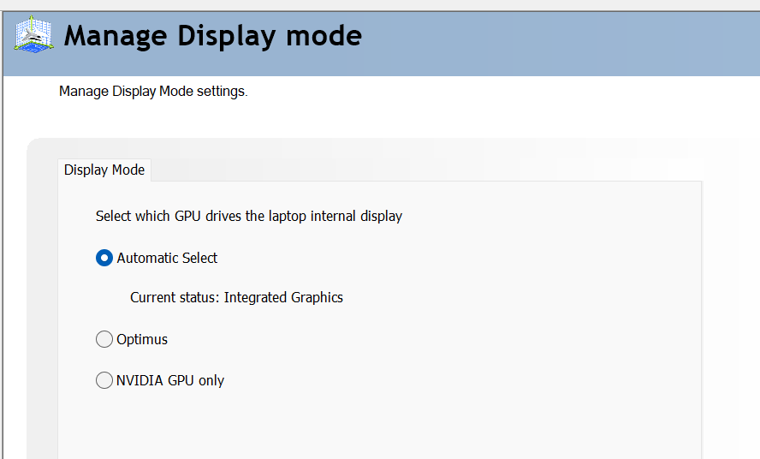Click the blank tab strip beside Display Mode

[x=428, y=170]
